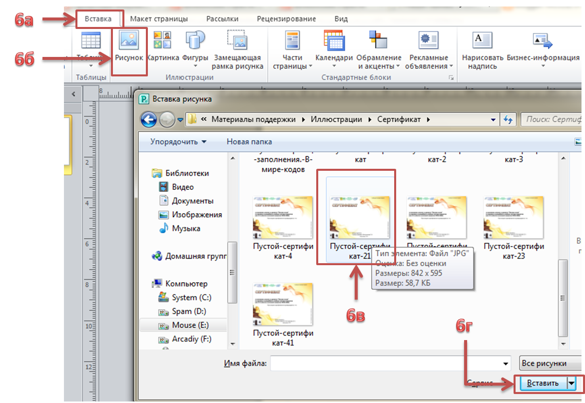The image size is (585, 403).
Task: Open the Картинка clip art tool
Action: coord(163,45)
